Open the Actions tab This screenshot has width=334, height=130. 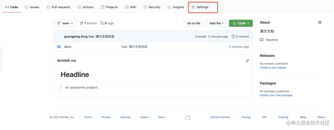pos(85,7)
